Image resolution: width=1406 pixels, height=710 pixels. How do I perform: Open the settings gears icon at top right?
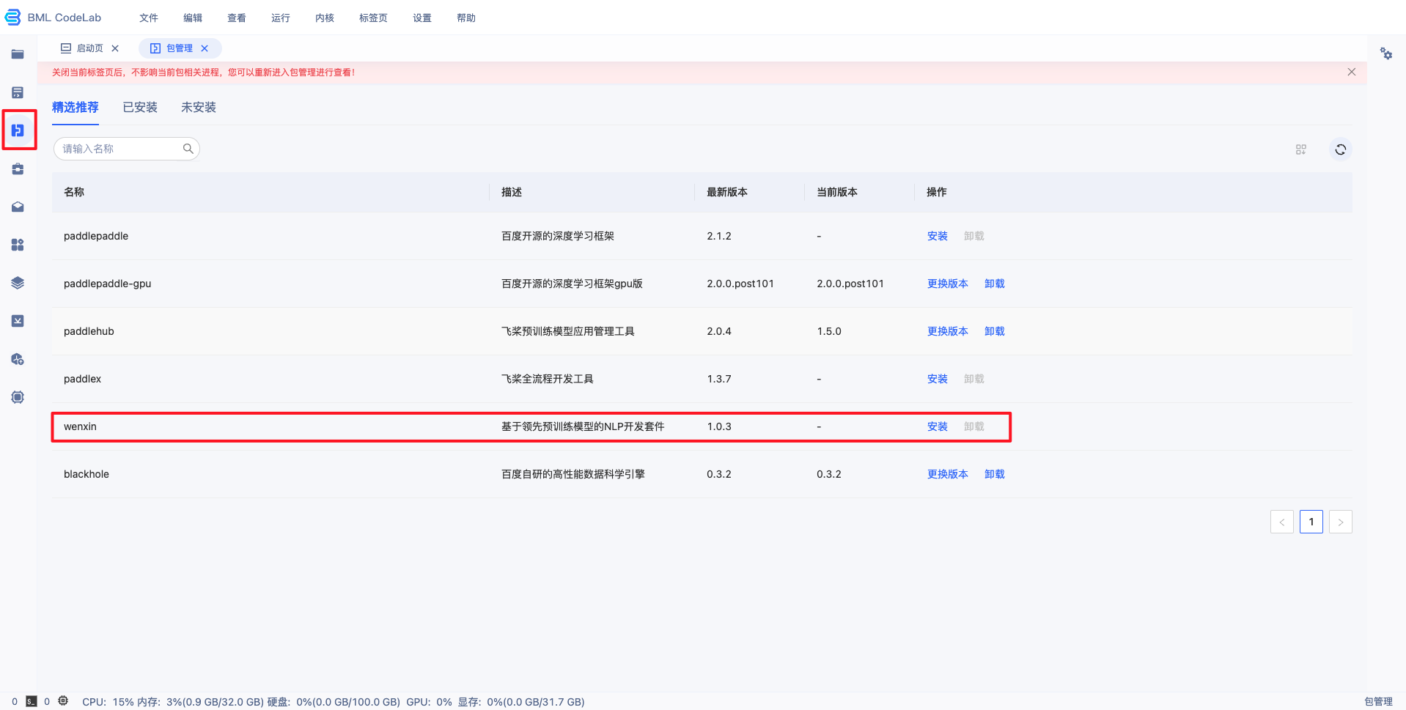click(x=1385, y=53)
